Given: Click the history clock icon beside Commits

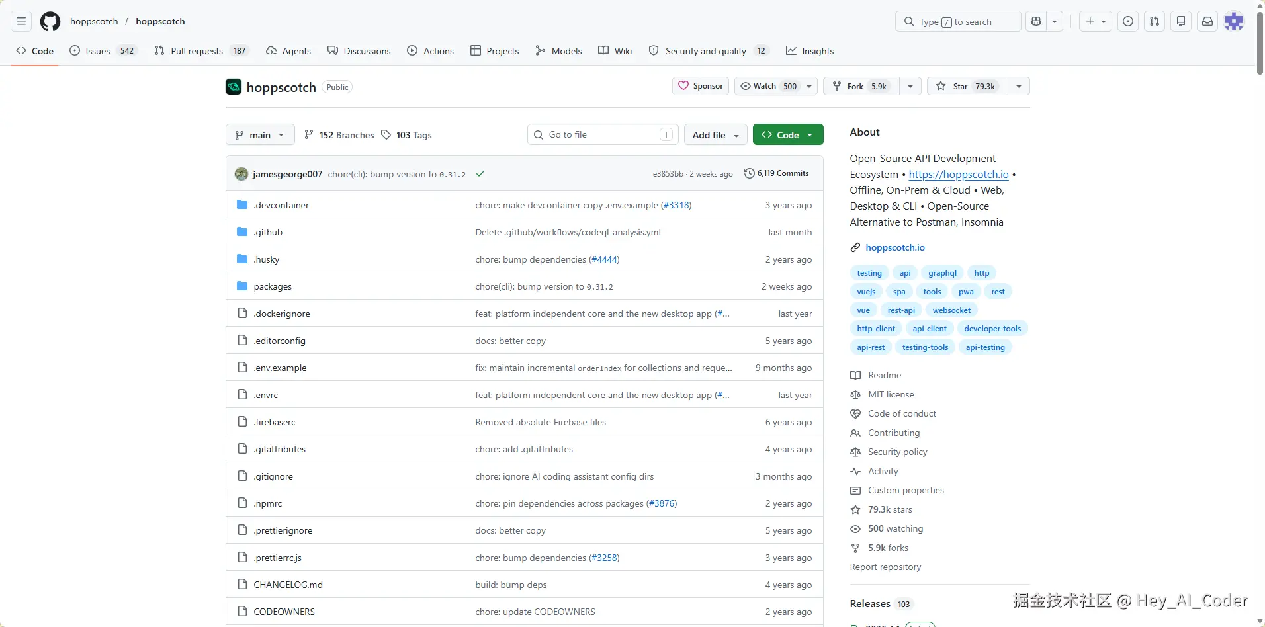Looking at the screenshot, I should click(750, 173).
